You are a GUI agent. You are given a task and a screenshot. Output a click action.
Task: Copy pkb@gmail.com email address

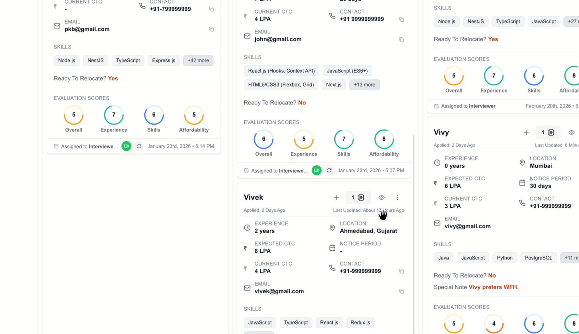(x=211, y=29)
